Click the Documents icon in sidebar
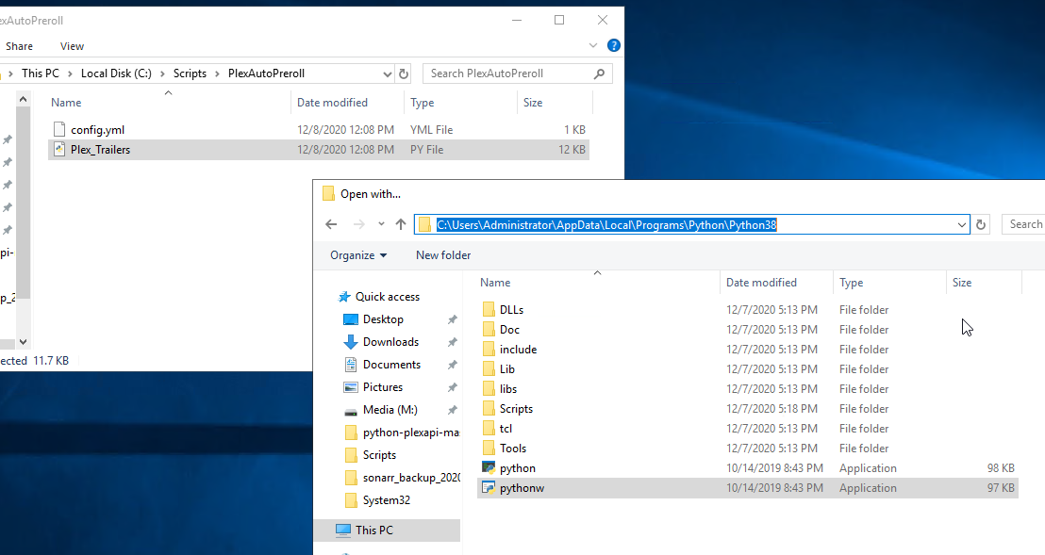 [x=351, y=365]
